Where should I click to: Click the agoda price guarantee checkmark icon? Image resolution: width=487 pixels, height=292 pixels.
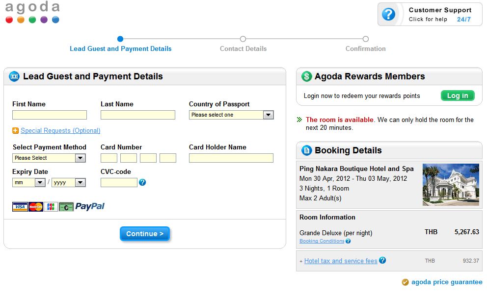click(406, 282)
